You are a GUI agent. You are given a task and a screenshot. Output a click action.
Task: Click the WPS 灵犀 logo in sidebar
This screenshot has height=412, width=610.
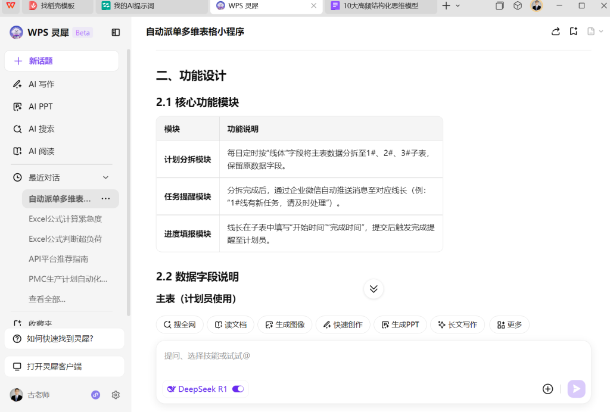pyautogui.click(x=16, y=32)
